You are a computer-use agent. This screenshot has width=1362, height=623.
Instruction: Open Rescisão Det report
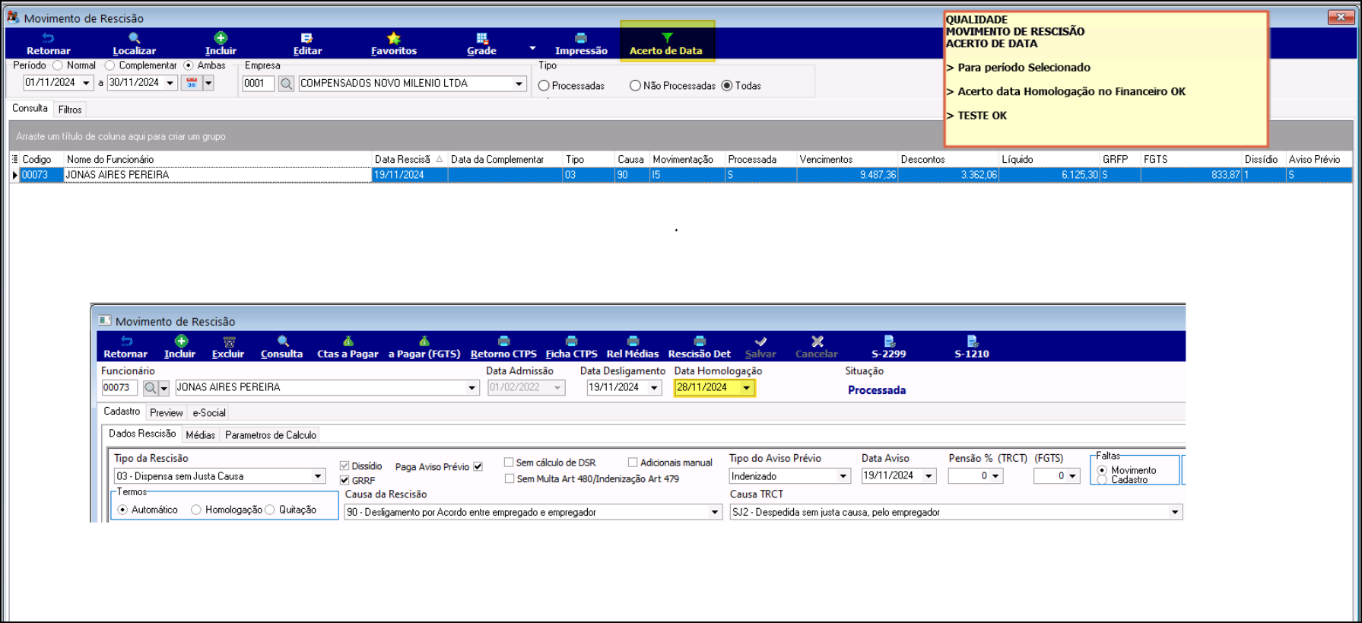click(x=700, y=348)
